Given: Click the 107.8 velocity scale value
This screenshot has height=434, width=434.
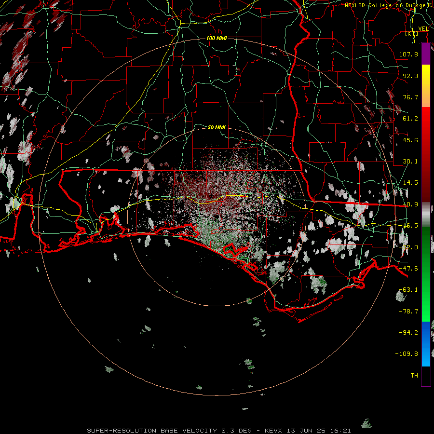Looking at the screenshot, I should click(408, 54).
